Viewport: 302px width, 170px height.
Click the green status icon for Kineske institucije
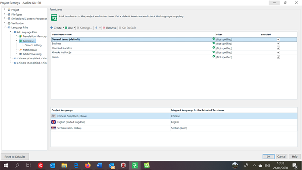pyautogui.click(x=214, y=52)
